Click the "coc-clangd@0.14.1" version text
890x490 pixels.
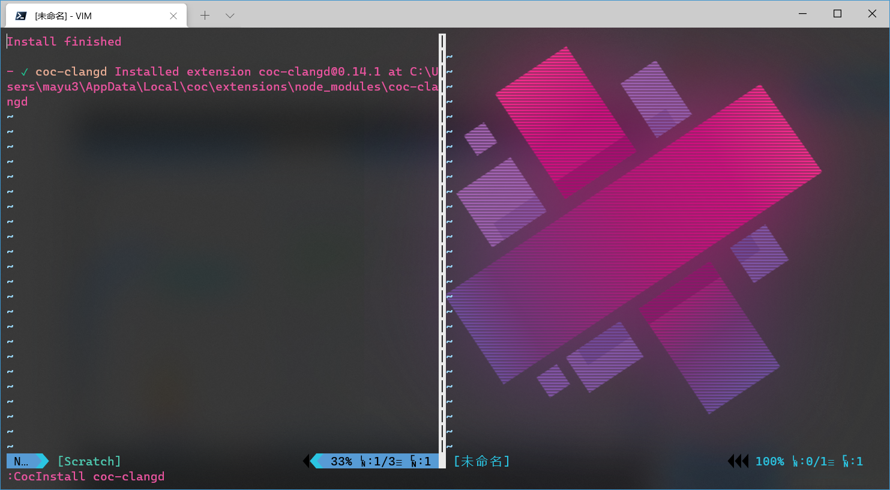[x=319, y=72]
